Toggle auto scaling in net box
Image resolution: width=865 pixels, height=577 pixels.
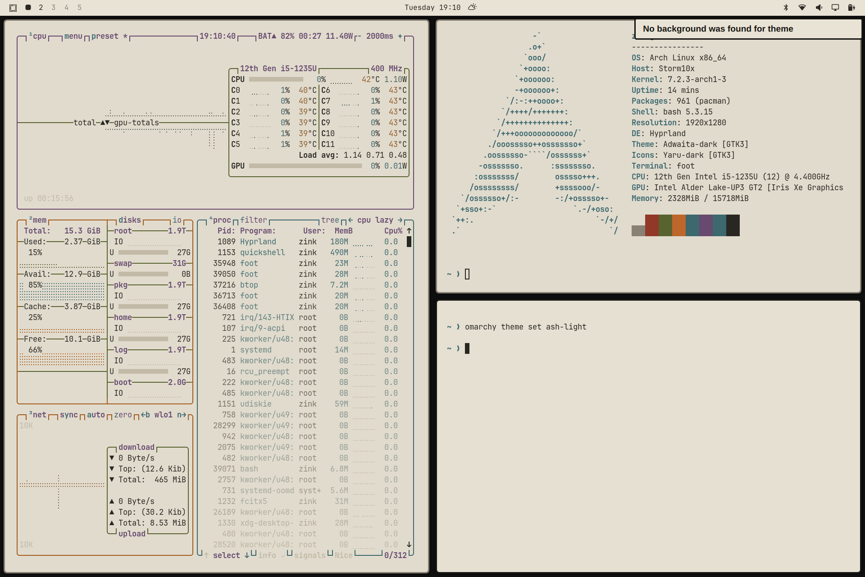coord(96,415)
